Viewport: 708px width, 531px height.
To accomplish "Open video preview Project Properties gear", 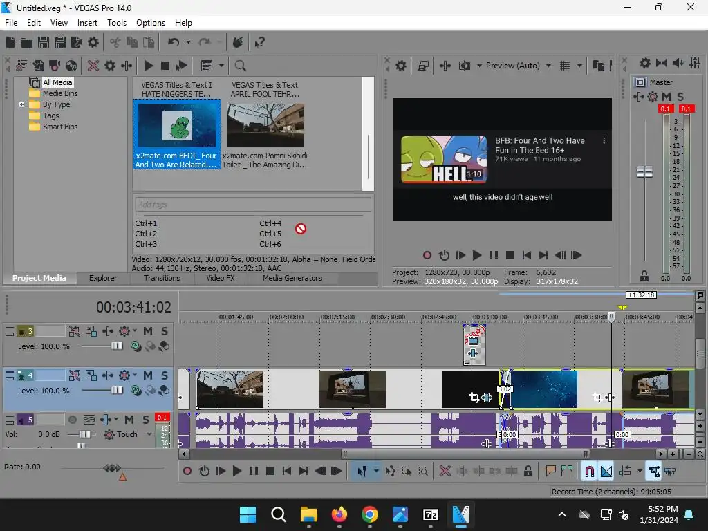I will pos(401,66).
